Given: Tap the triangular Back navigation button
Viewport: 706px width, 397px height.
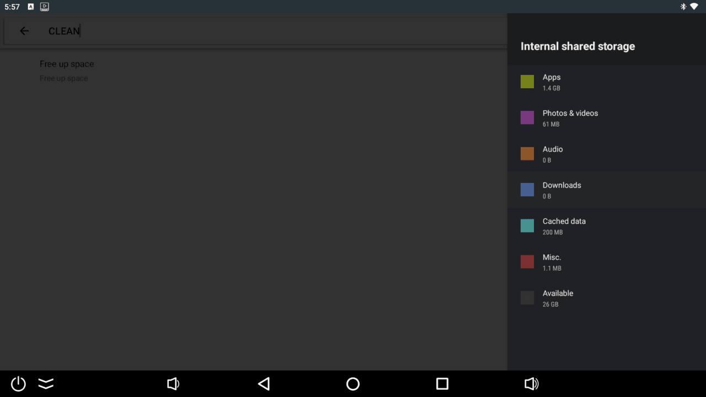Looking at the screenshot, I should point(264,384).
